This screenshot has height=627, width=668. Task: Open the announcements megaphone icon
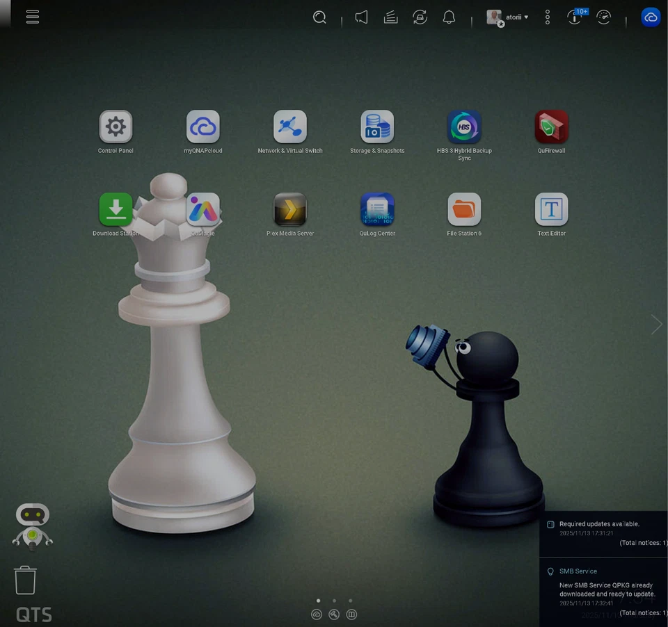pyautogui.click(x=361, y=17)
